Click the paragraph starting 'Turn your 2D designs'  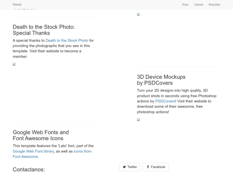pyautogui.click(x=176, y=101)
